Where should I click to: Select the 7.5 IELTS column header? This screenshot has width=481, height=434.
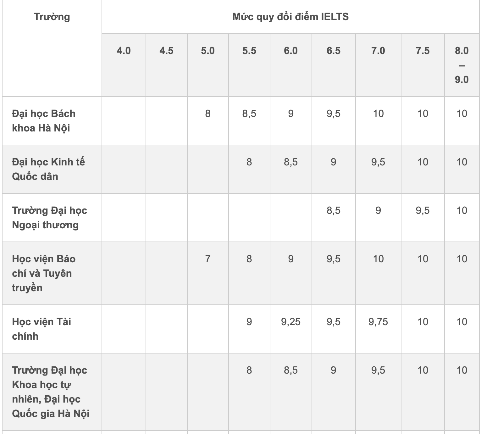click(423, 51)
